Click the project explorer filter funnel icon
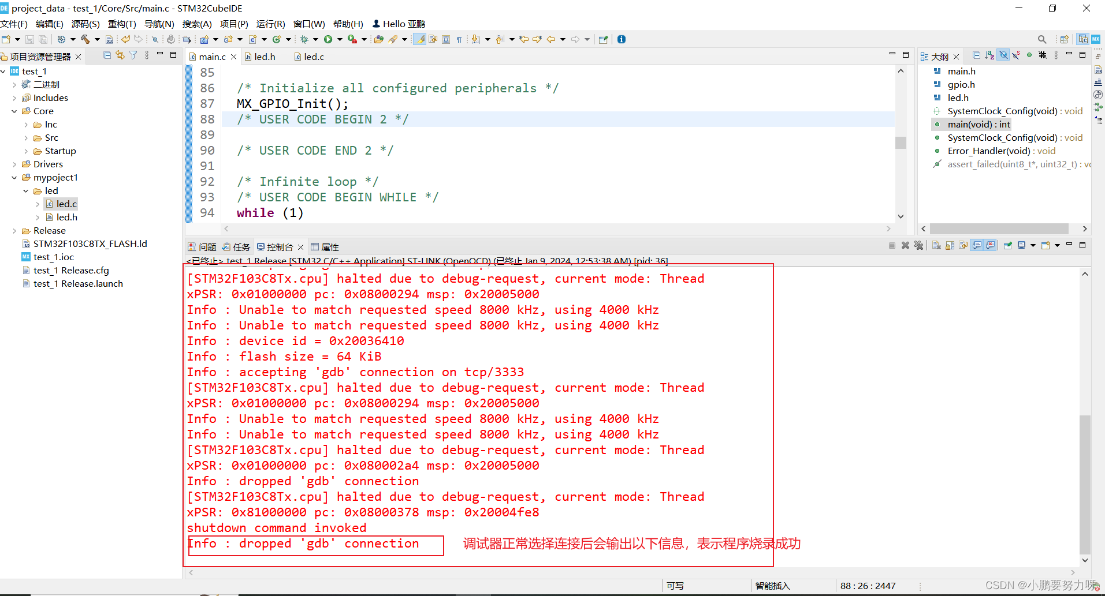This screenshot has height=596, width=1105. 133,55
